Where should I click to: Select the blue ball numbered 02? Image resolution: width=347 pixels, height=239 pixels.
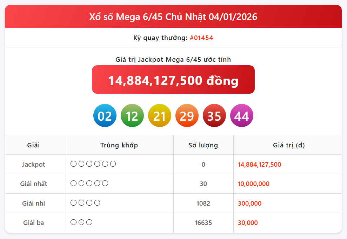105,115
